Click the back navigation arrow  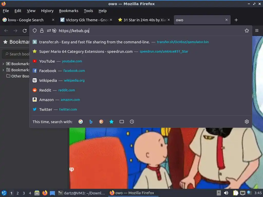6,31
